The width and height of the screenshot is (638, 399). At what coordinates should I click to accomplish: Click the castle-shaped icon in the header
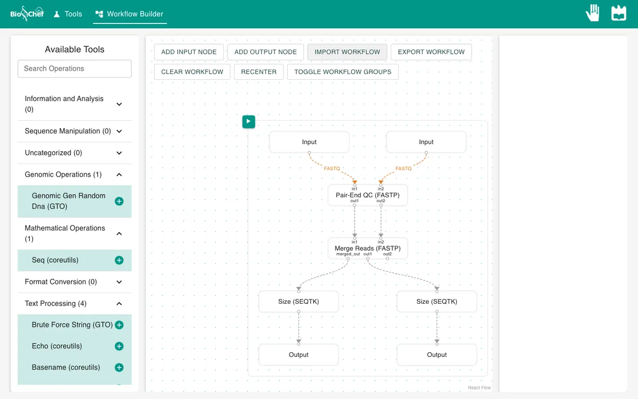(x=619, y=13)
